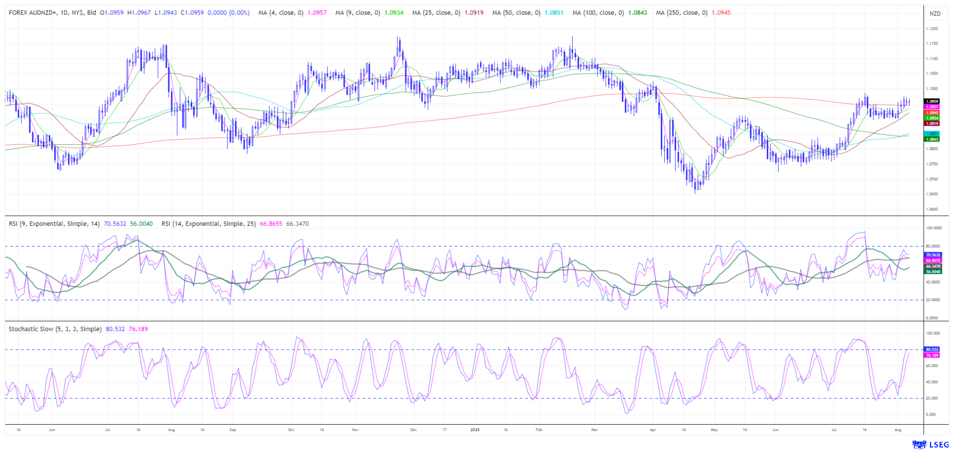This screenshot has width=954, height=450.
Task: Click the NZD currency button
Action: 935,13
